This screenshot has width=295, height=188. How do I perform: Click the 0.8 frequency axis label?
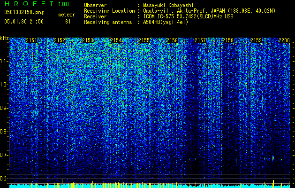3,132
